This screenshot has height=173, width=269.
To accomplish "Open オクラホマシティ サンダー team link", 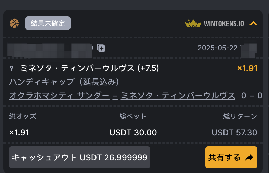I will [x=59, y=95].
